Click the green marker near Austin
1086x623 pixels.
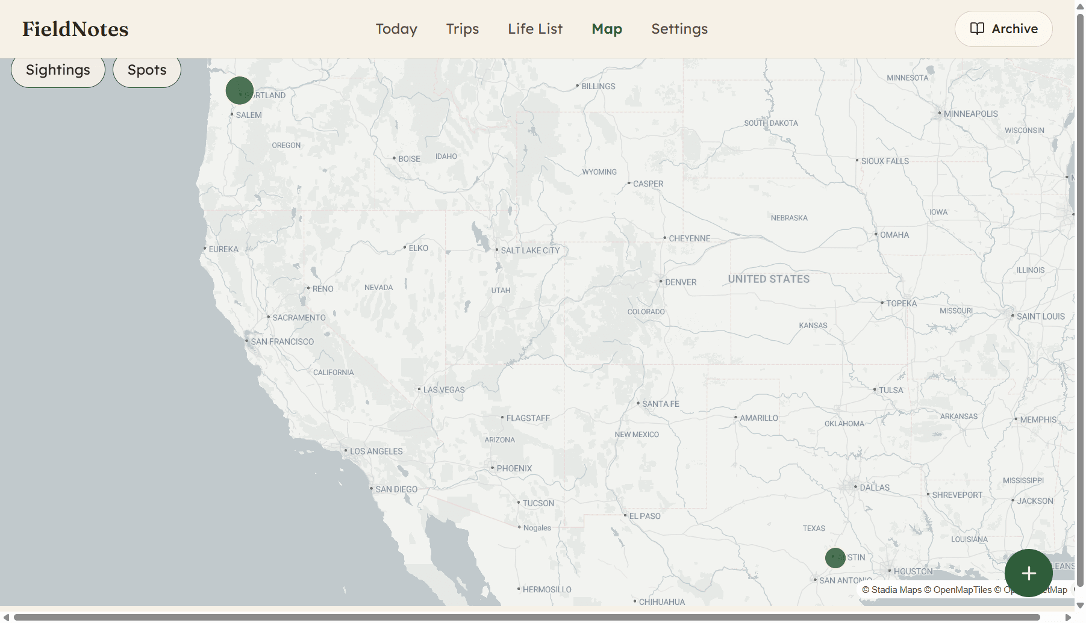pyautogui.click(x=835, y=558)
